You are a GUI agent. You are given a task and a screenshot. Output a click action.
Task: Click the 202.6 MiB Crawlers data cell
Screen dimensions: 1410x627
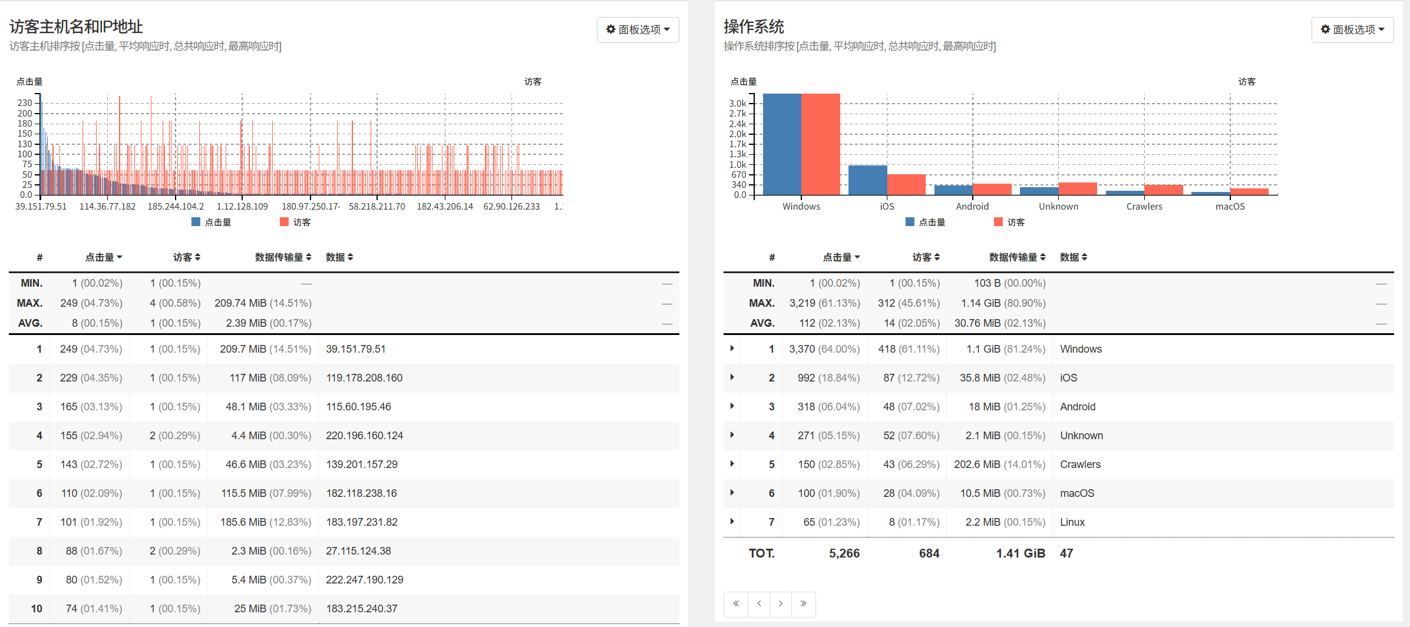pyautogui.click(x=1000, y=465)
